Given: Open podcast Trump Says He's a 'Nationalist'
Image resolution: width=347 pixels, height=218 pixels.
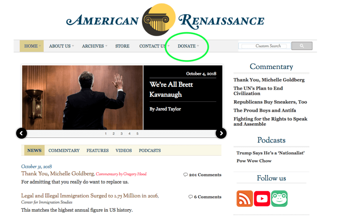Looking at the screenshot, I should (x=270, y=153).
